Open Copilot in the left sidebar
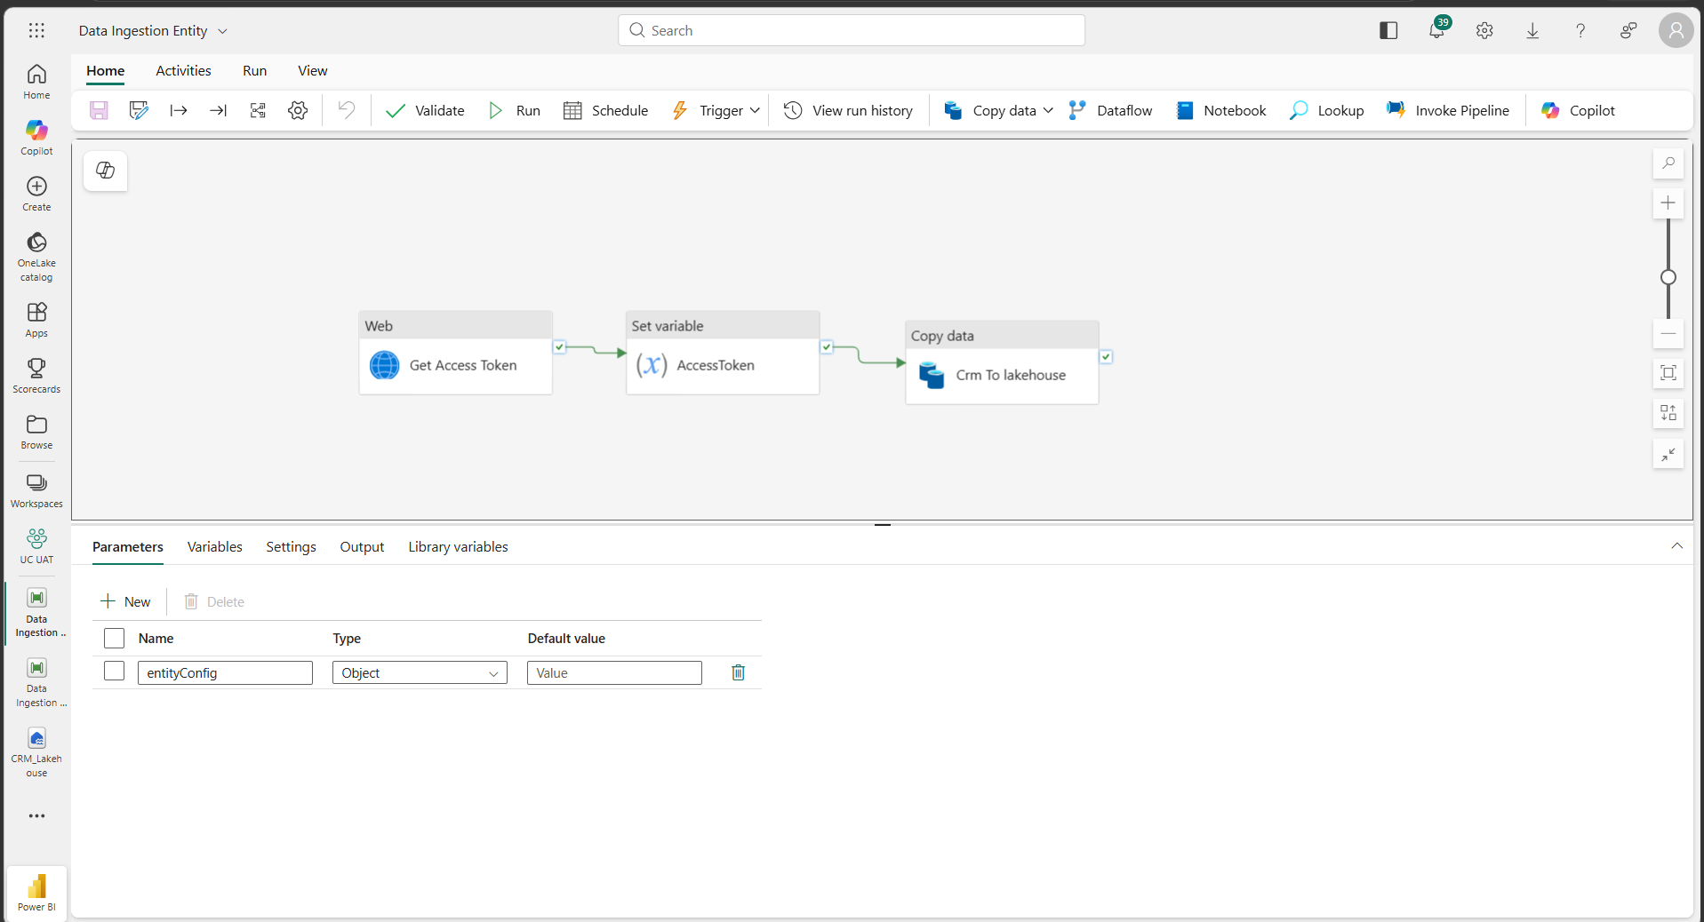Image resolution: width=1704 pixels, height=922 pixels. point(36,138)
